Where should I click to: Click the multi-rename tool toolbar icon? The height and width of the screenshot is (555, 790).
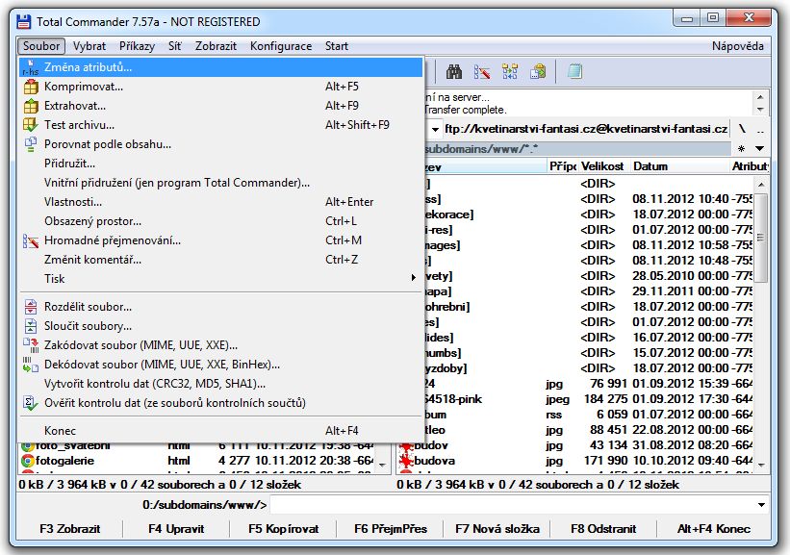click(482, 71)
